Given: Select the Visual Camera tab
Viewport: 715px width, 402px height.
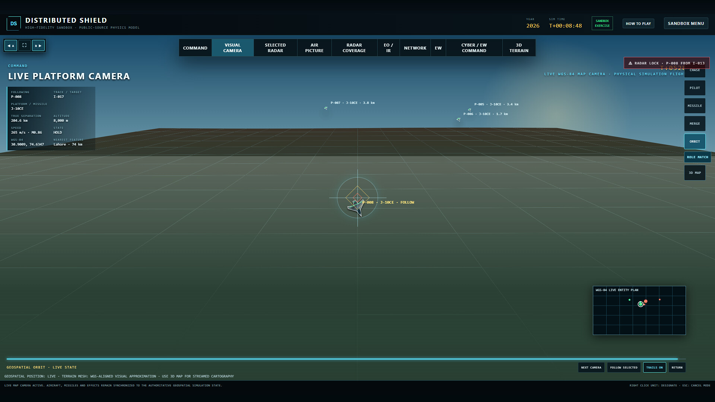Looking at the screenshot, I should (232, 48).
